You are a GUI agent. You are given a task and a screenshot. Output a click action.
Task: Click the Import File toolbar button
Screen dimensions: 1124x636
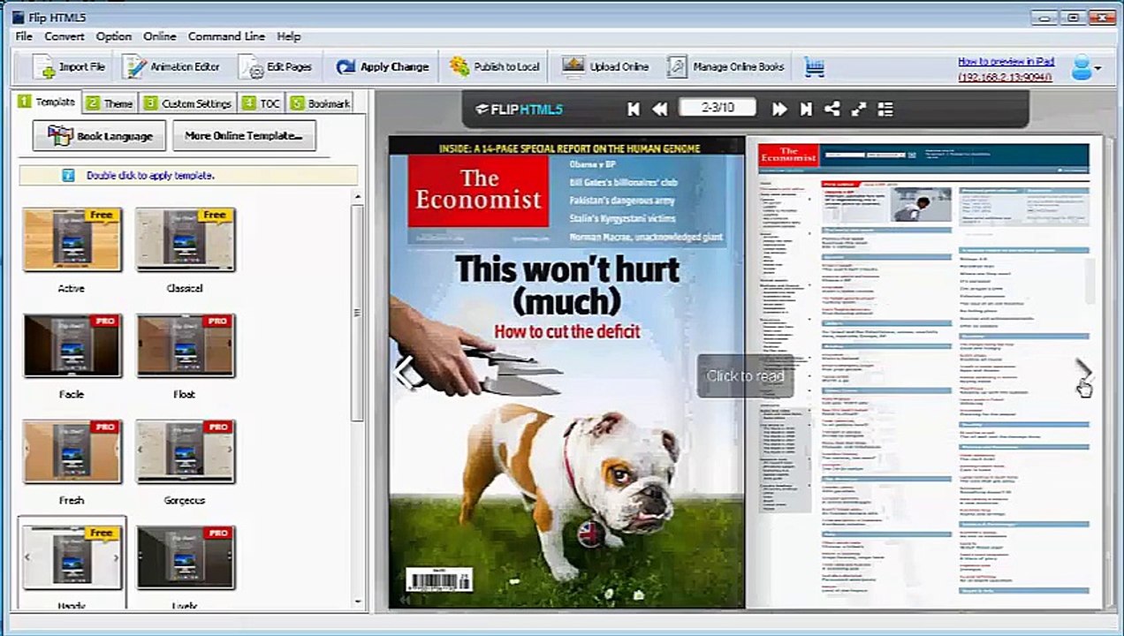pyautogui.click(x=69, y=66)
